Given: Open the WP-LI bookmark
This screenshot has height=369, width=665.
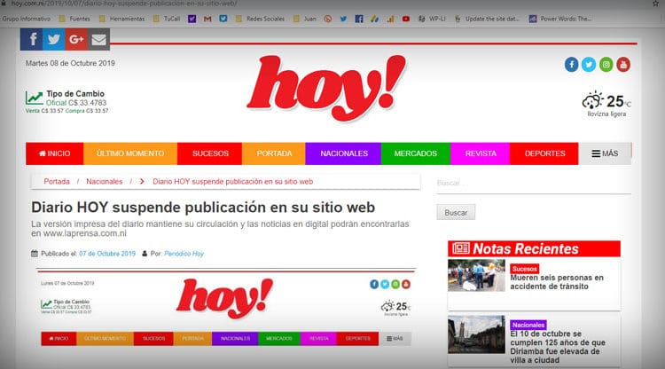Looking at the screenshot, I should [432, 19].
